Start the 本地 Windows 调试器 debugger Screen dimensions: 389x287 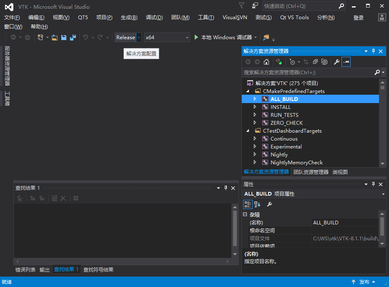[225, 38]
